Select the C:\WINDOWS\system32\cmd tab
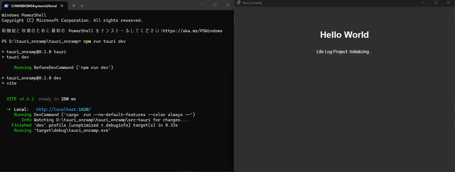This screenshot has height=172, width=455. (x=34, y=6)
